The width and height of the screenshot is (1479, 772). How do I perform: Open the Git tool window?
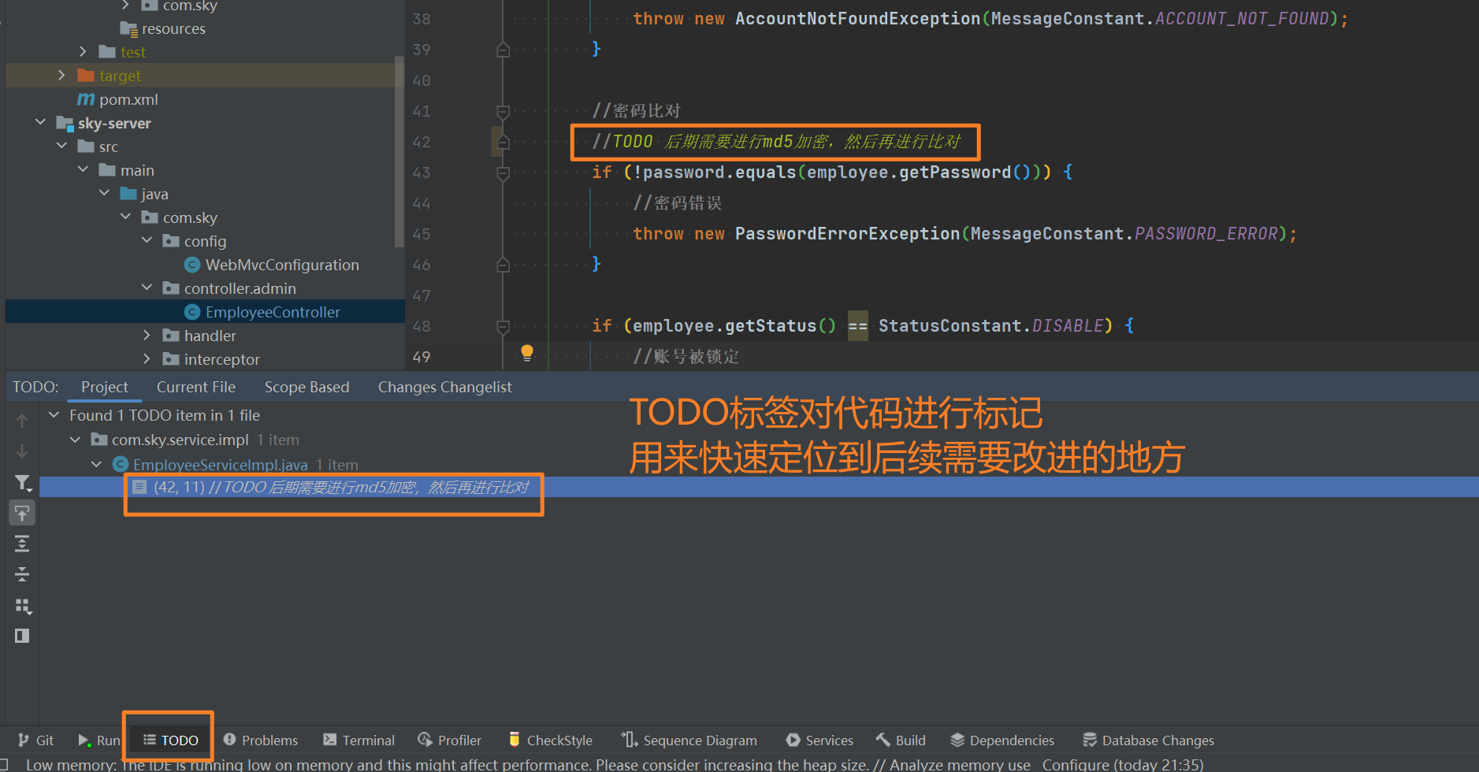coord(36,740)
